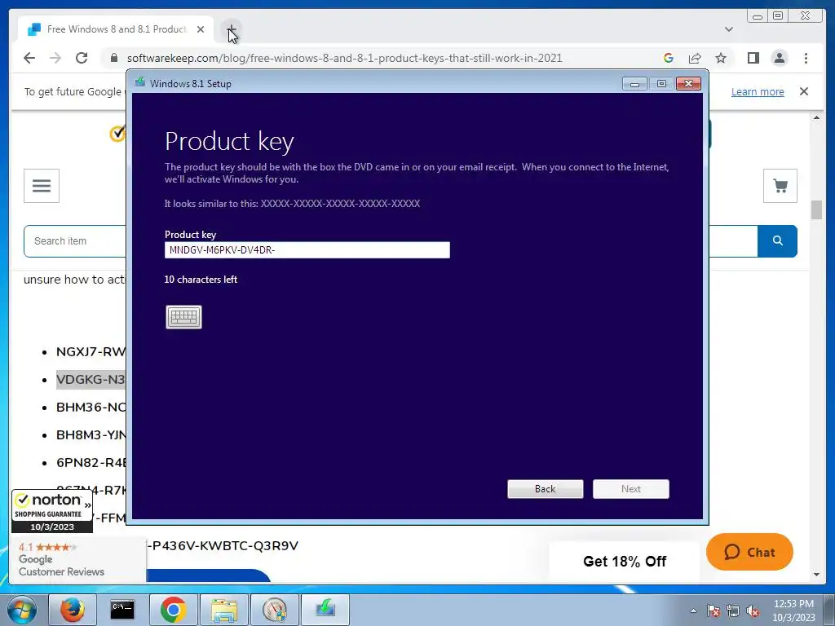835x626 pixels.
Task: Click the Action Center flag tray icon
Action: [x=714, y=611]
